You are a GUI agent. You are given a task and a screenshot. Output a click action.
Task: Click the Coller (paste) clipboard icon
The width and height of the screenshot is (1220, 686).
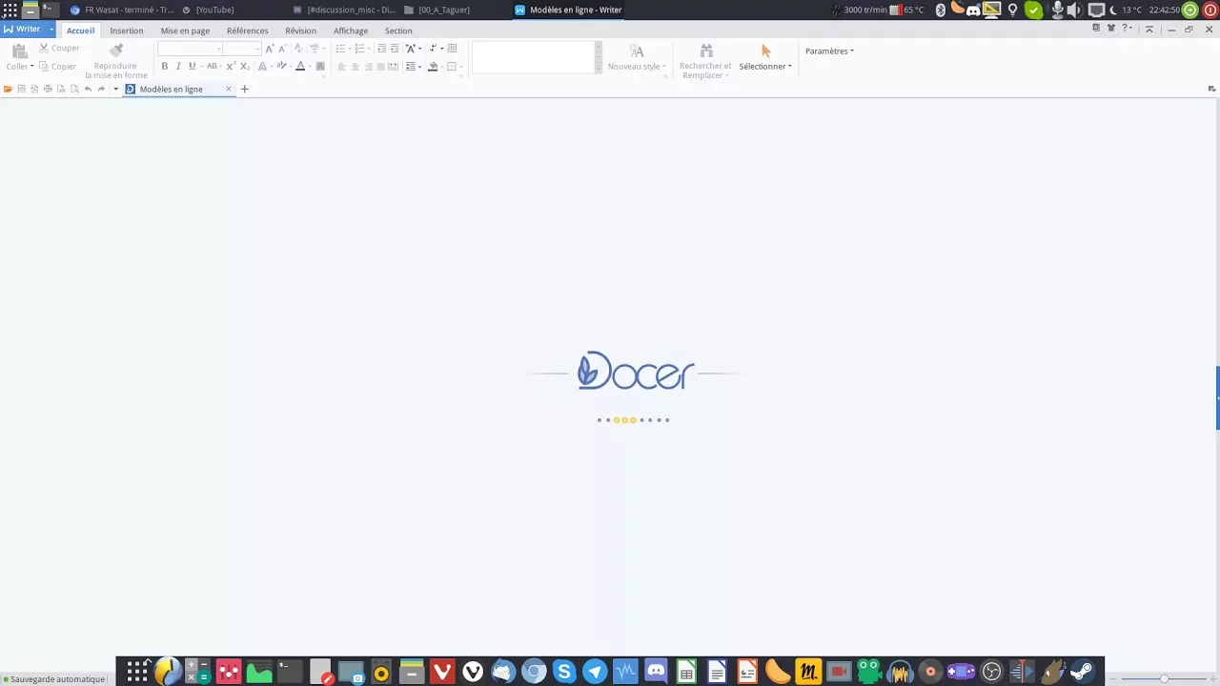(x=19, y=50)
